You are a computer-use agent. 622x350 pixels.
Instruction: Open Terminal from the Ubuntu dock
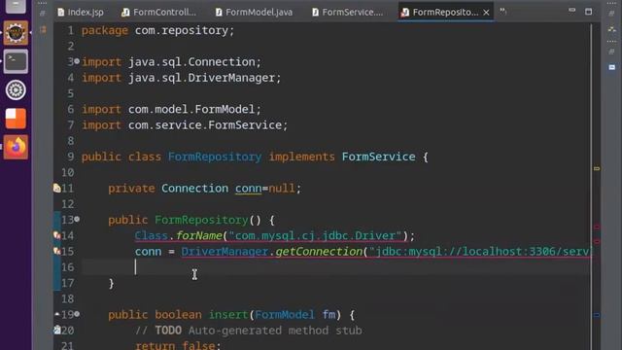tap(16, 61)
